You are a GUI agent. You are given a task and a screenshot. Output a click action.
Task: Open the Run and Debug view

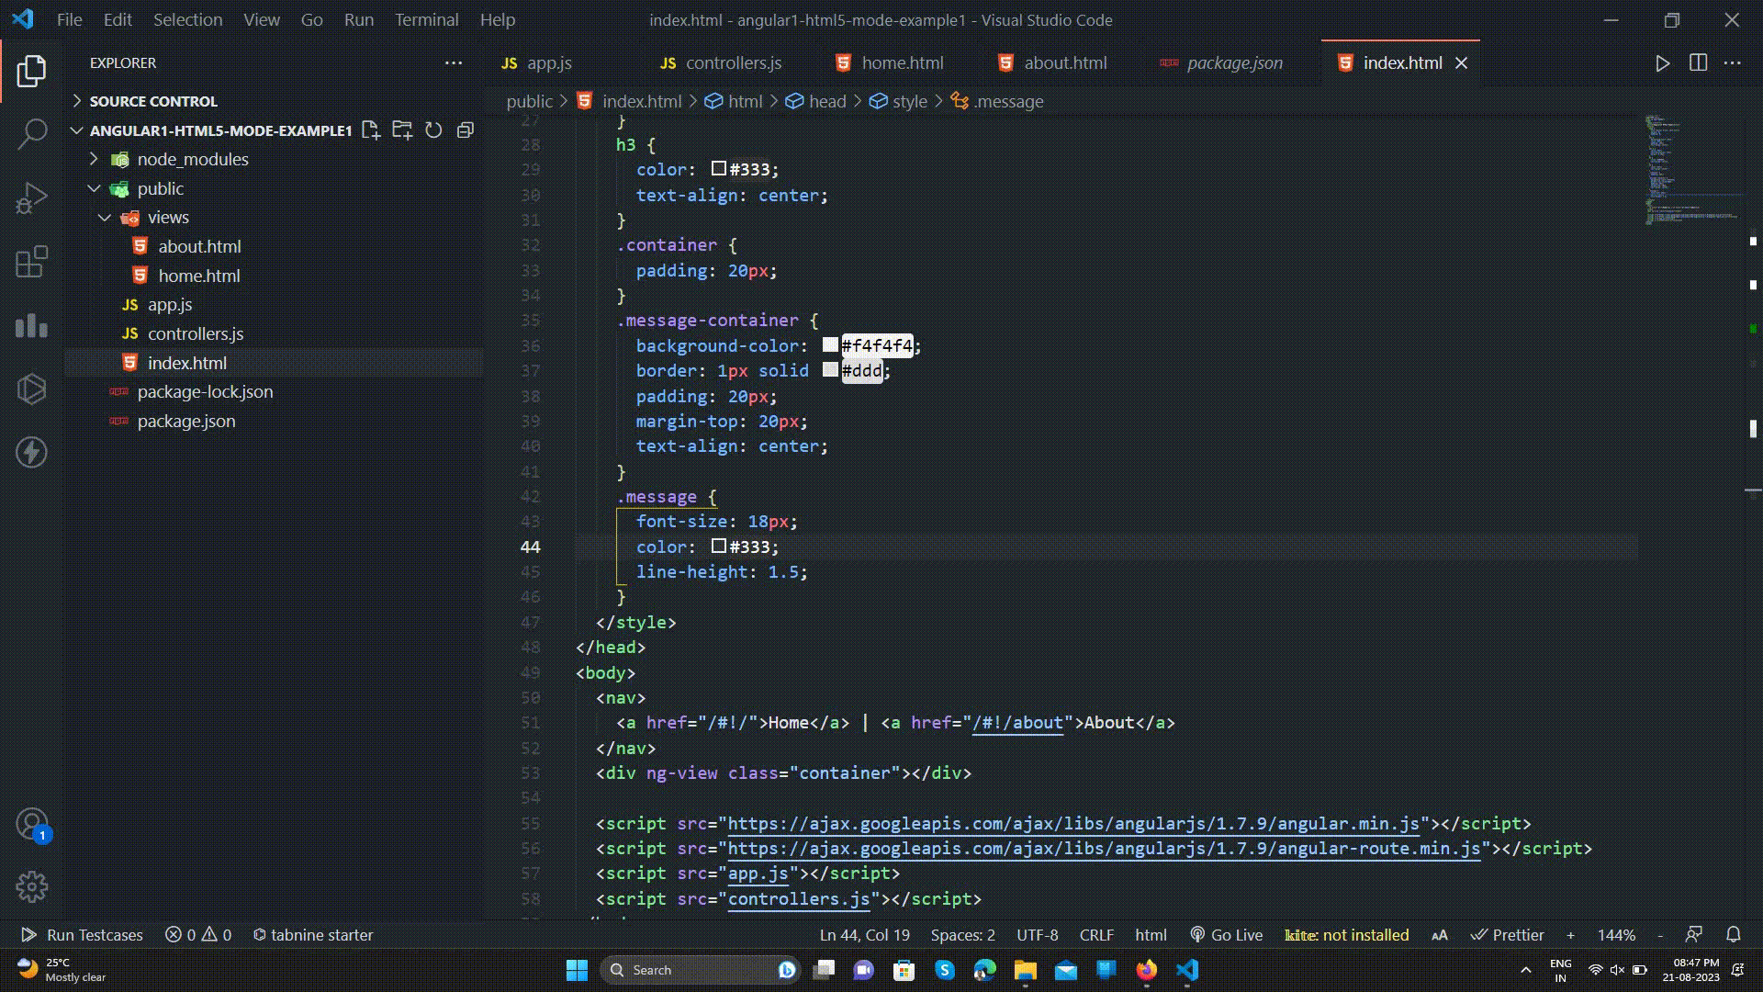[x=32, y=197]
